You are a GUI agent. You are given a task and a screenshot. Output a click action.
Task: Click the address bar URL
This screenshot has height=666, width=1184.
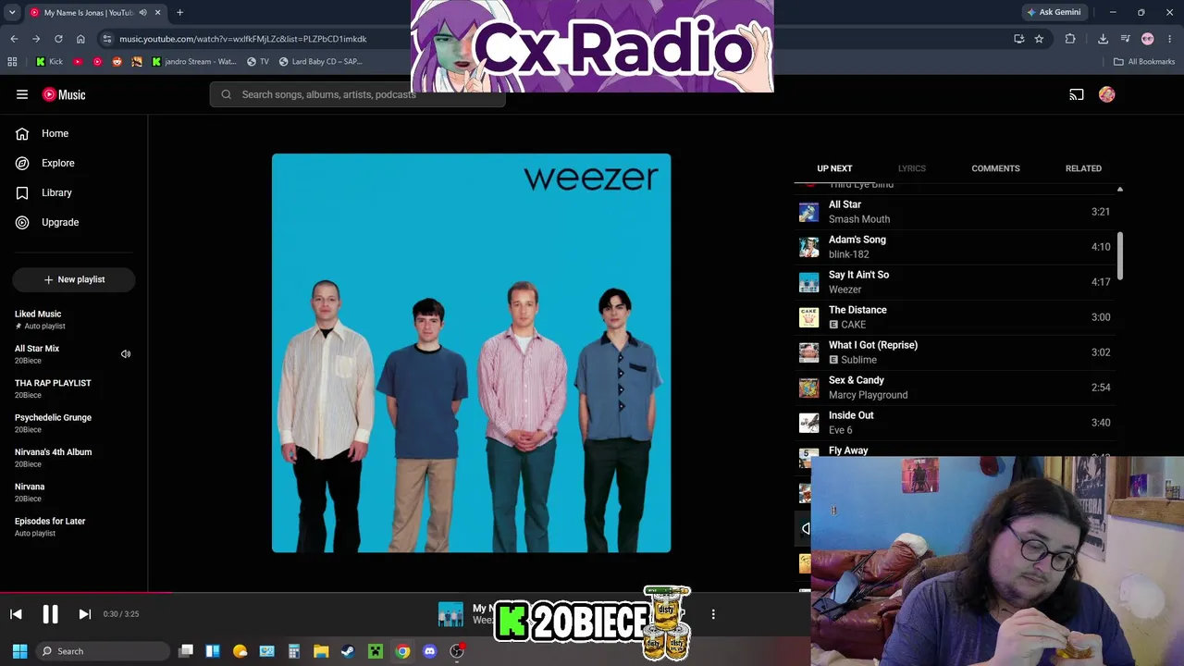[243, 39]
